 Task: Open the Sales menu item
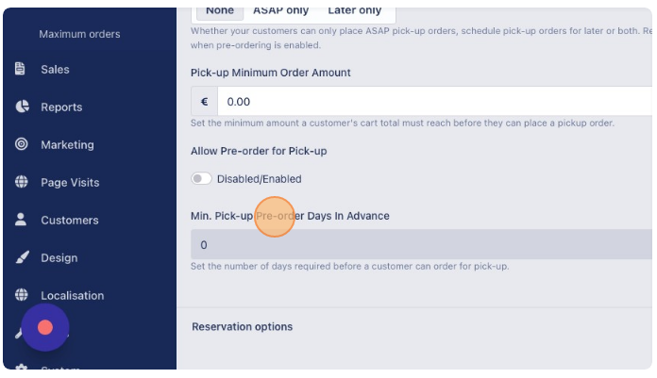click(55, 69)
